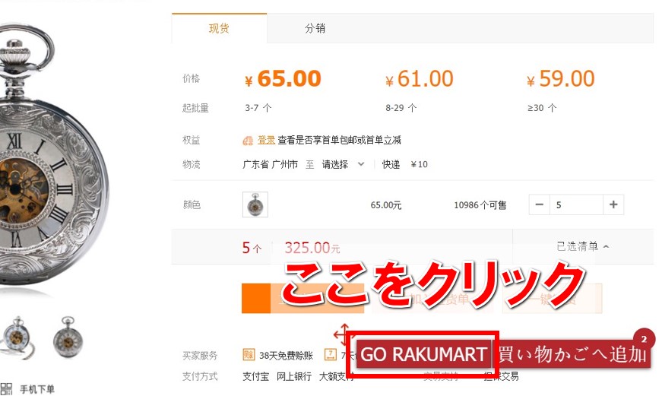This screenshot has width=662, height=396.
Task: Select the first watch thumbnail with chain
Action: tap(17, 338)
